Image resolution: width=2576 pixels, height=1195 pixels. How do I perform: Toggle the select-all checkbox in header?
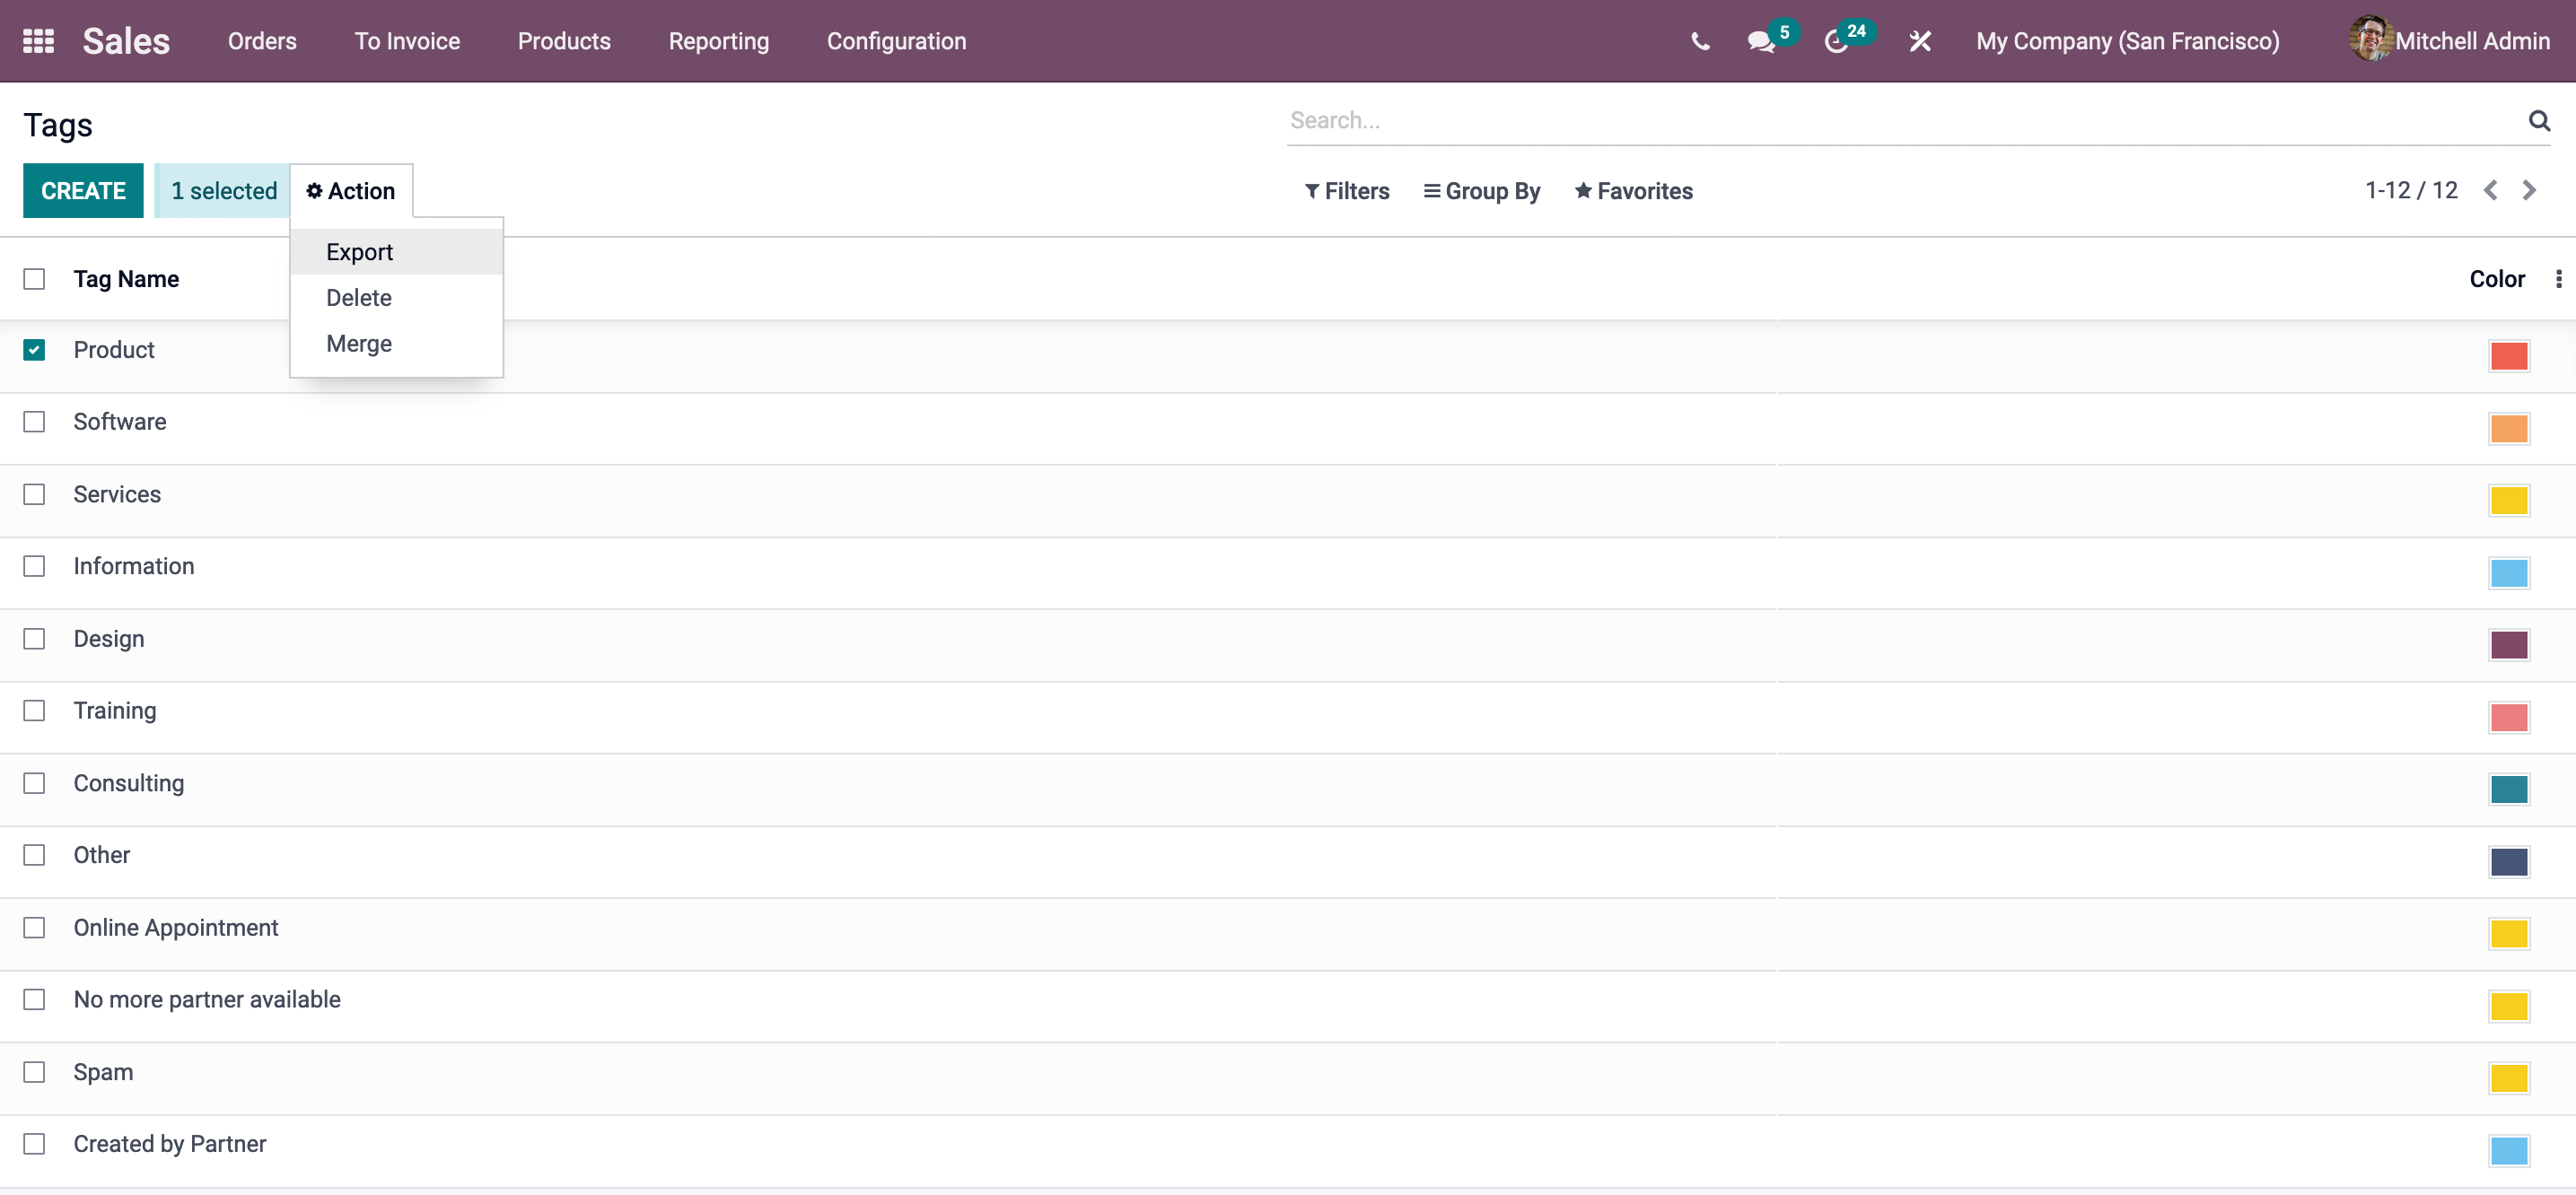click(x=34, y=279)
